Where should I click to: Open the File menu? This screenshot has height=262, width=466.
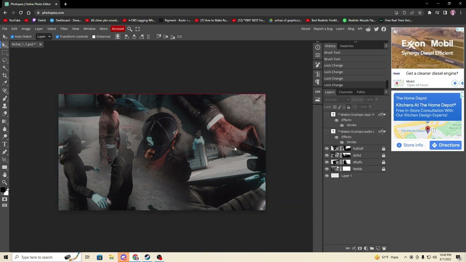click(5, 29)
